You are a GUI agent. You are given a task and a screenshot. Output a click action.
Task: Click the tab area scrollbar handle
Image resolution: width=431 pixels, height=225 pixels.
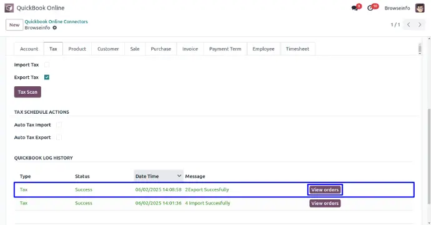pyautogui.click(x=420, y=49)
